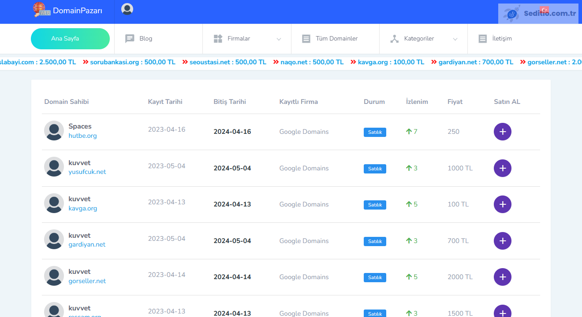The height and width of the screenshot is (317, 582).
Task: Open the yusufcuk.net domain link
Action: pyautogui.click(x=87, y=172)
